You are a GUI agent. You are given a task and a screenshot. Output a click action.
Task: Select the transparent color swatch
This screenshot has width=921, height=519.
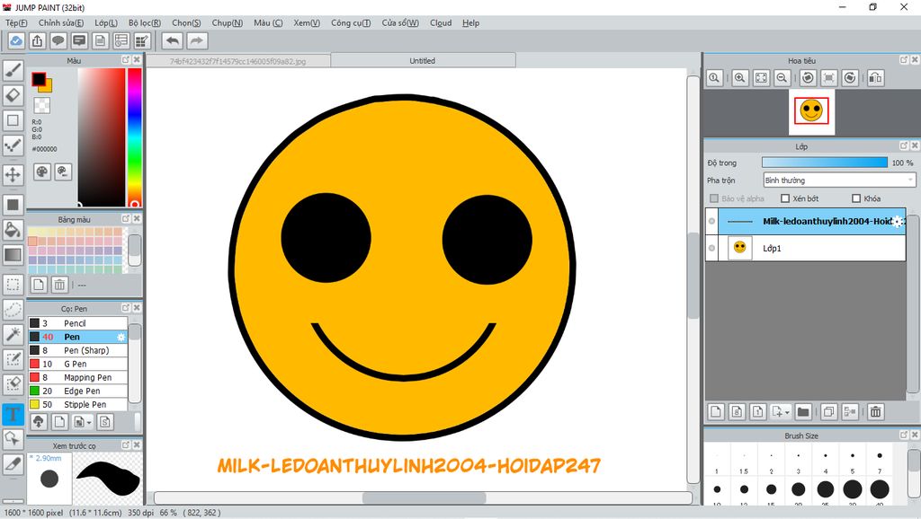point(41,105)
